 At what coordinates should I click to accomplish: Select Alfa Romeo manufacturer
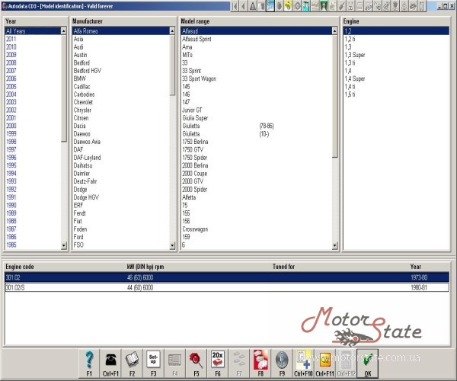coord(120,31)
